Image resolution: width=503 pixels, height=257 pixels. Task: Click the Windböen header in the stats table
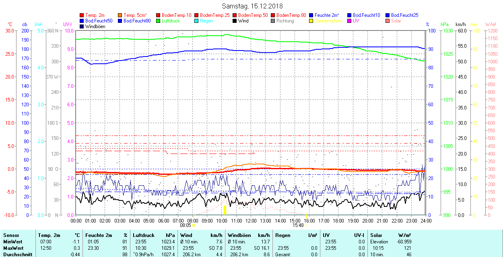tap(239, 235)
